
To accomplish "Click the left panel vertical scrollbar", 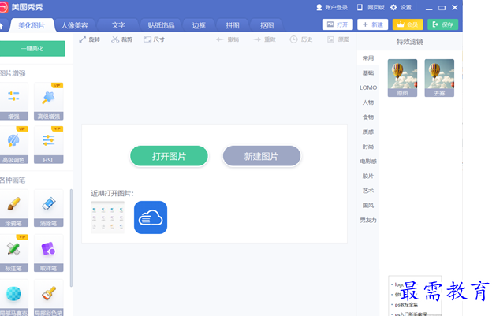I will click(x=71, y=238).
